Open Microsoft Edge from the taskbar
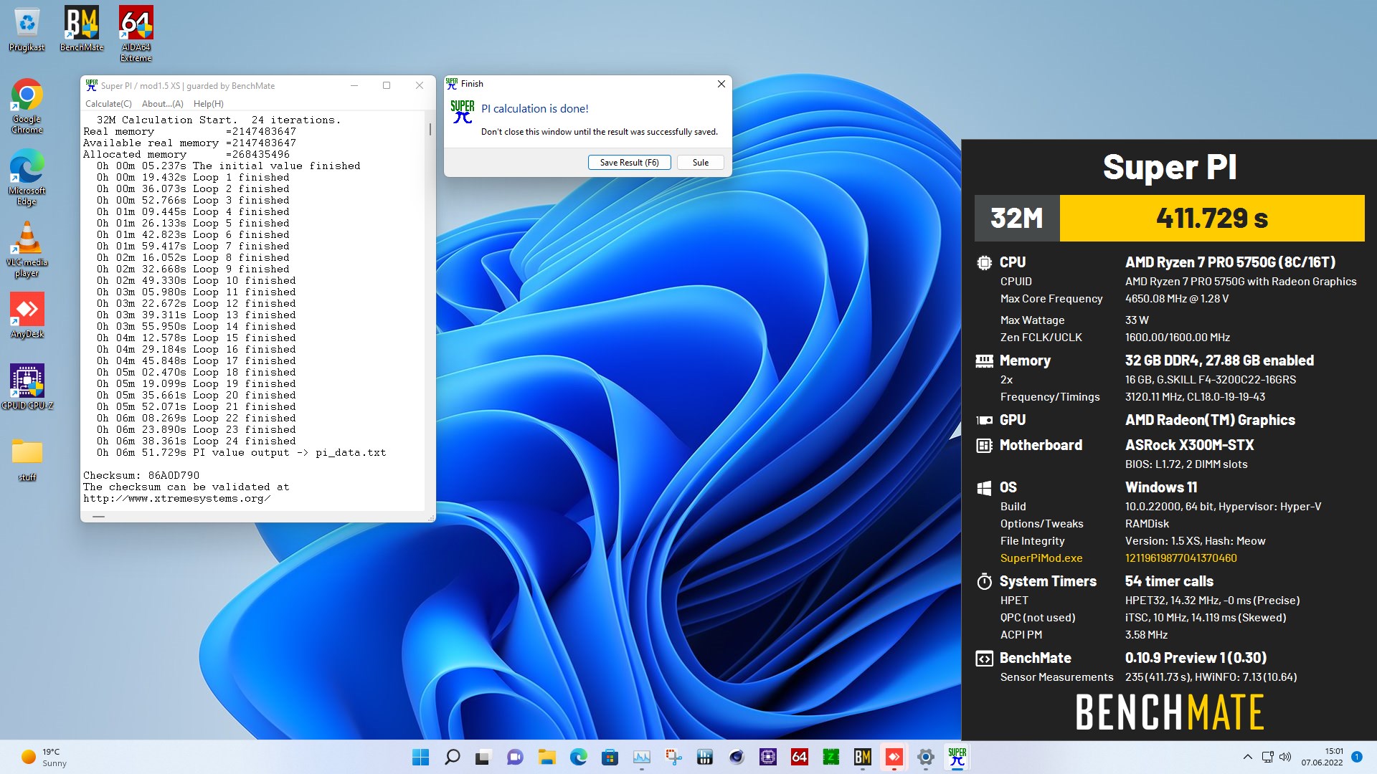The image size is (1377, 774). tap(578, 757)
